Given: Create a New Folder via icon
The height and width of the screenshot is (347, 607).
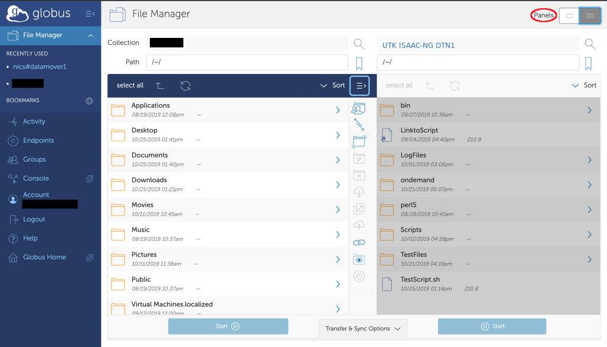Looking at the screenshot, I should (x=359, y=141).
